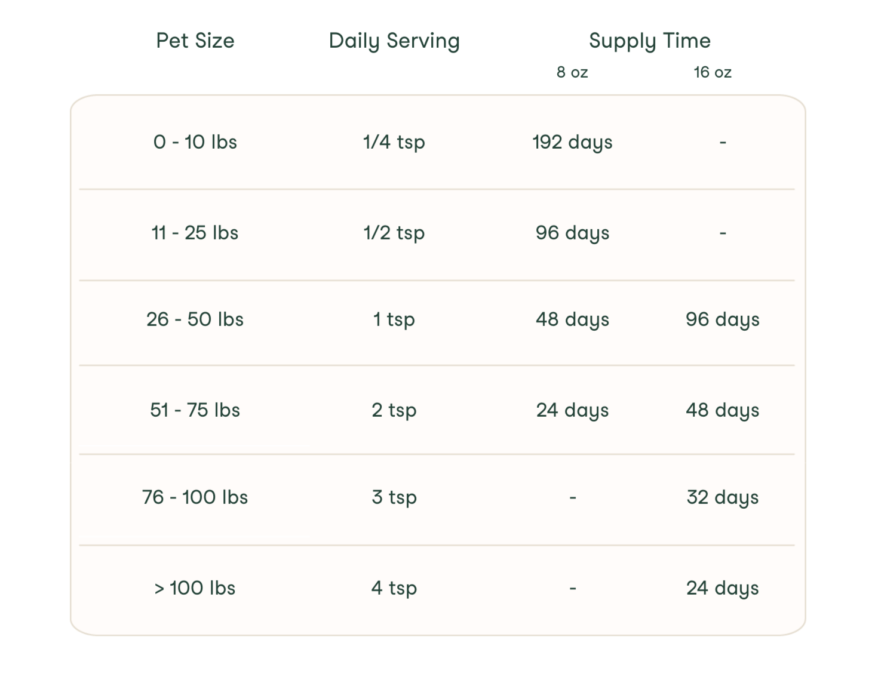Image resolution: width=875 pixels, height=683 pixels.
Task: Click the 0 - 10 lbs cell
Action: point(195,142)
